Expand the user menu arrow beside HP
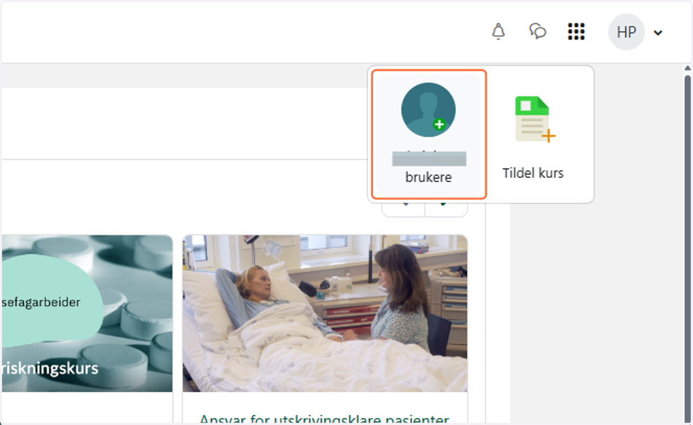This screenshot has height=425, width=693. pyautogui.click(x=658, y=33)
